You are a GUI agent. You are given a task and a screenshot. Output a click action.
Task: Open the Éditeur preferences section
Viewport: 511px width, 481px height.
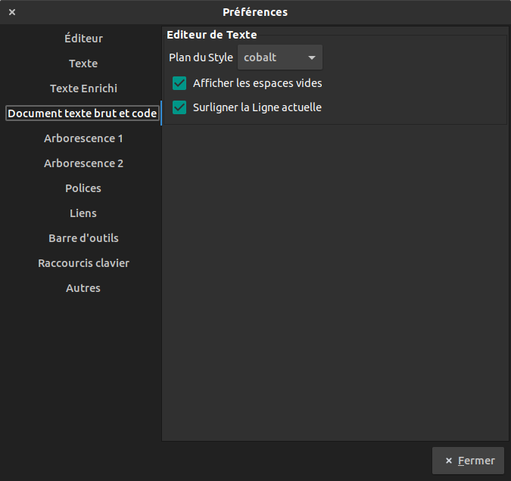click(x=83, y=39)
